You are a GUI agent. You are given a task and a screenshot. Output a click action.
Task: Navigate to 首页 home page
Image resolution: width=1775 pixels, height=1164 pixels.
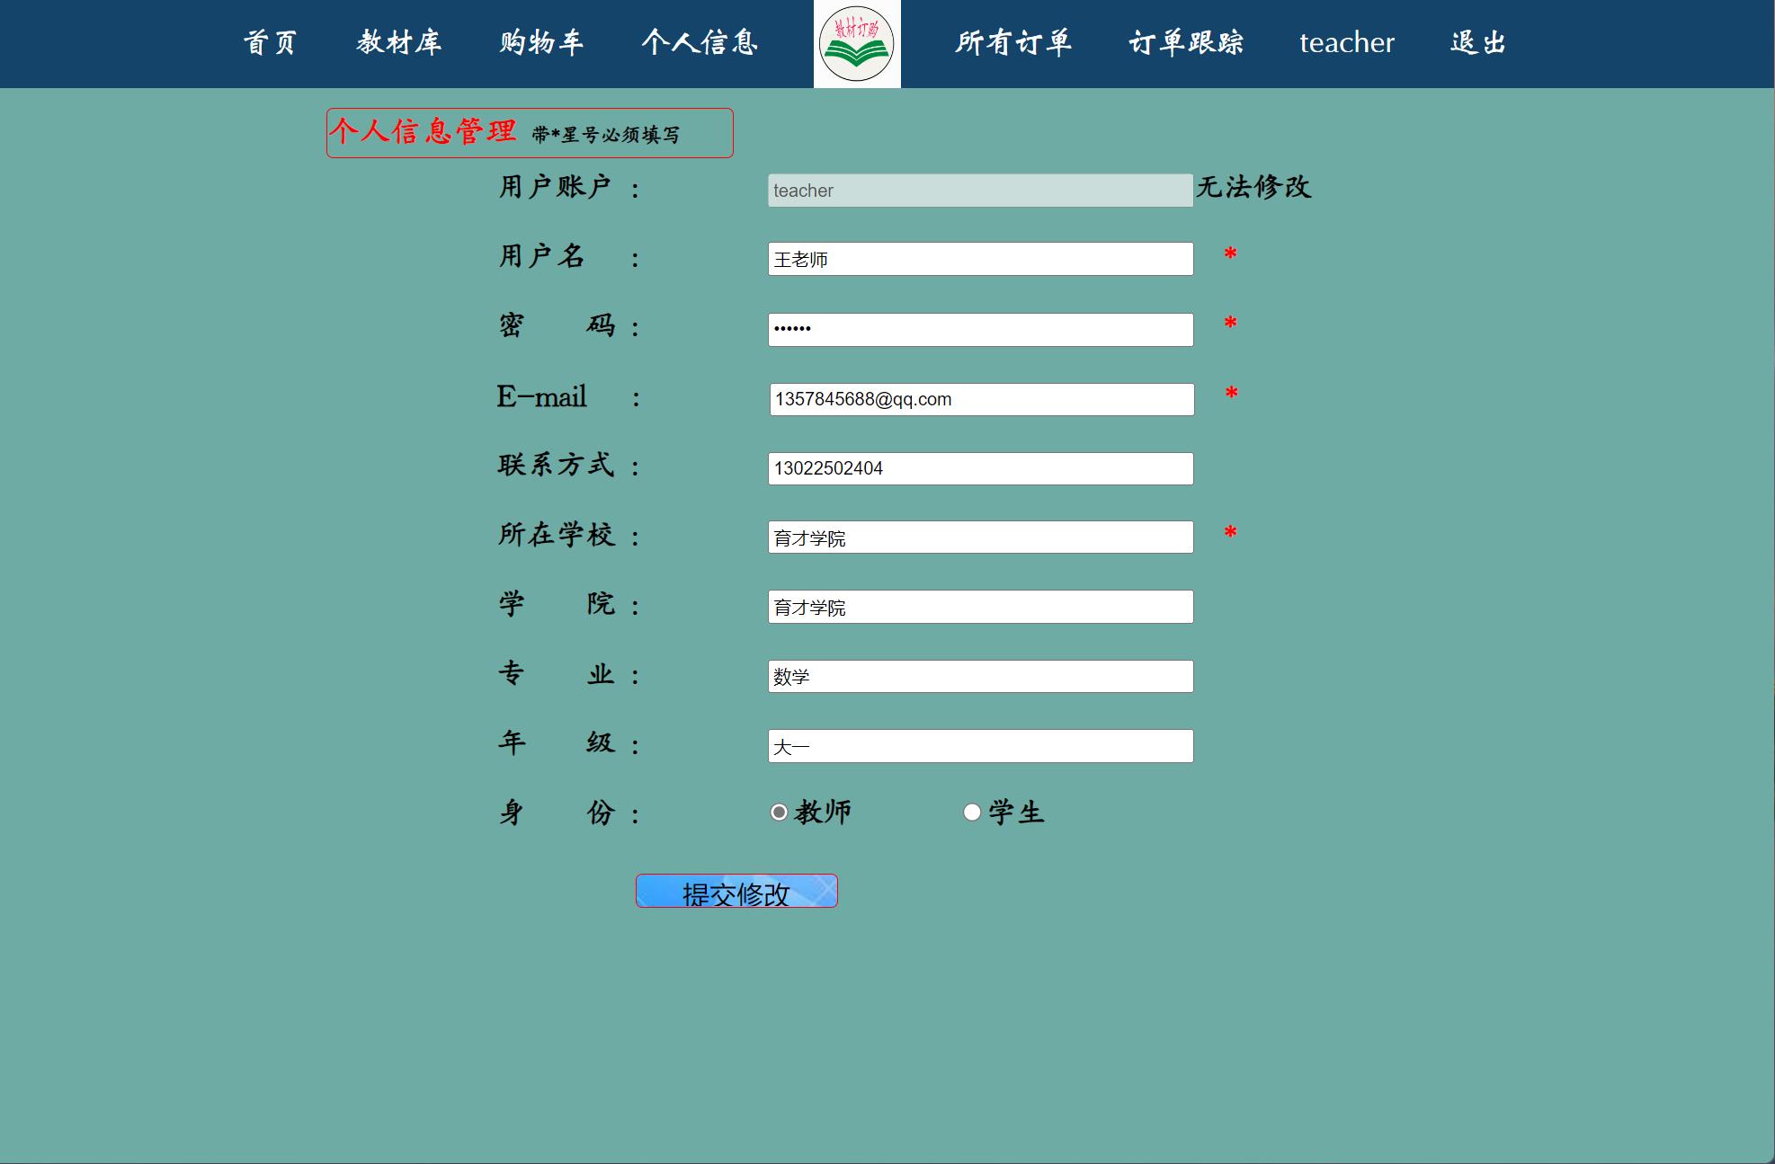[x=271, y=43]
